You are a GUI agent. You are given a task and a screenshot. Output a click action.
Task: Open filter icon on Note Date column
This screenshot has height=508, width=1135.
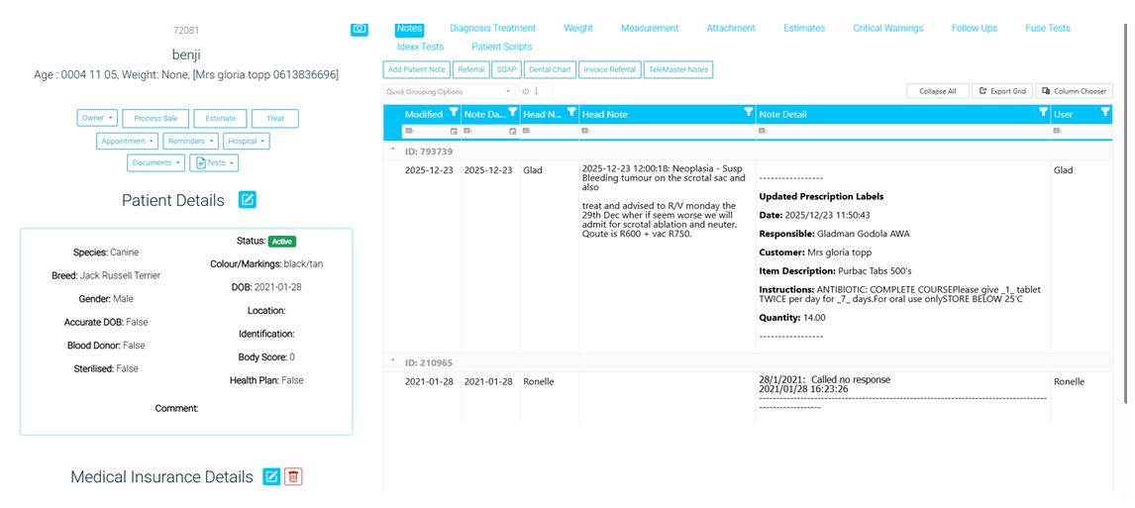(x=512, y=112)
